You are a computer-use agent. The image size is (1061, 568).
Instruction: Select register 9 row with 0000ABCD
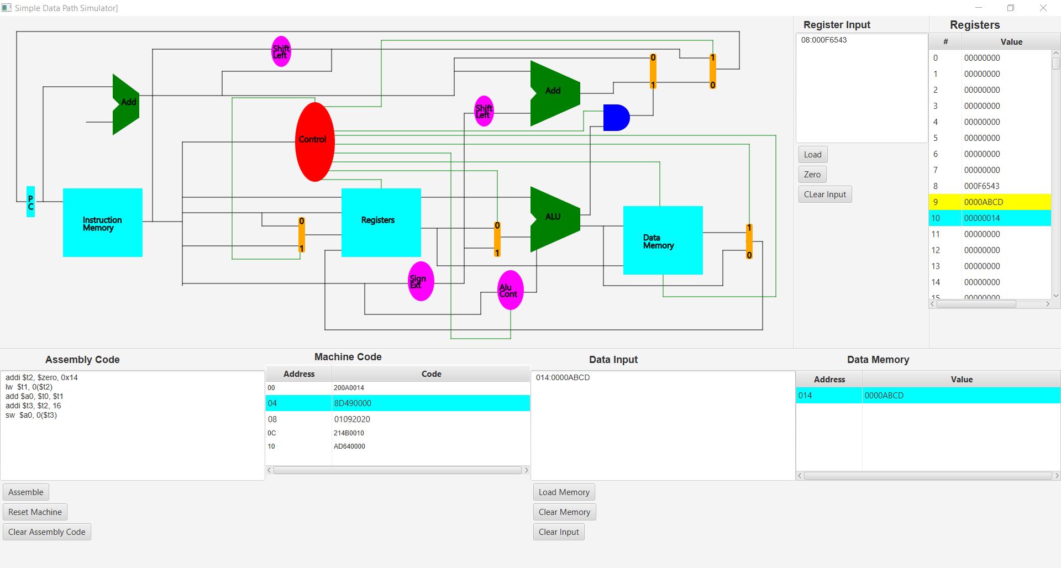(x=989, y=202)
